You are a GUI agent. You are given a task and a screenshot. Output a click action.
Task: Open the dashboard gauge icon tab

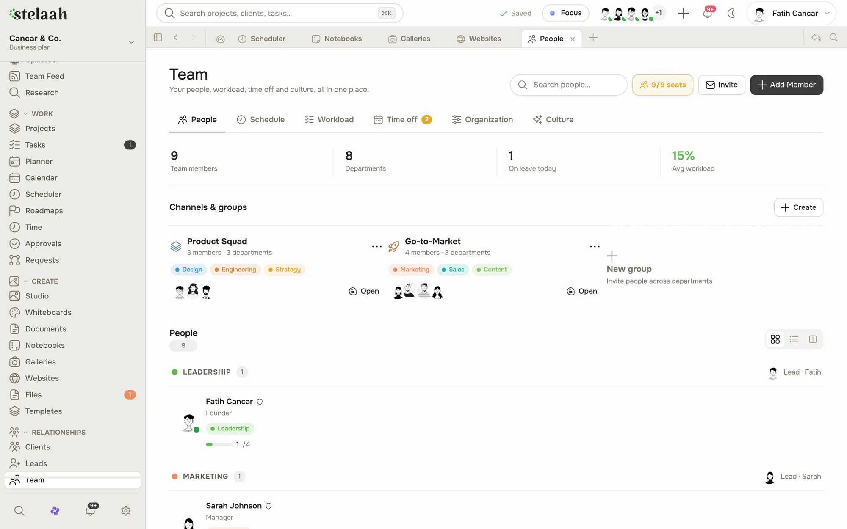[x=220, y=39]
